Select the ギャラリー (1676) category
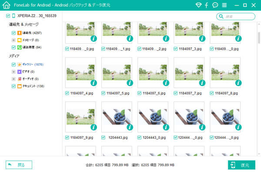This screenshot has width=261, height=173. point(33,64)
